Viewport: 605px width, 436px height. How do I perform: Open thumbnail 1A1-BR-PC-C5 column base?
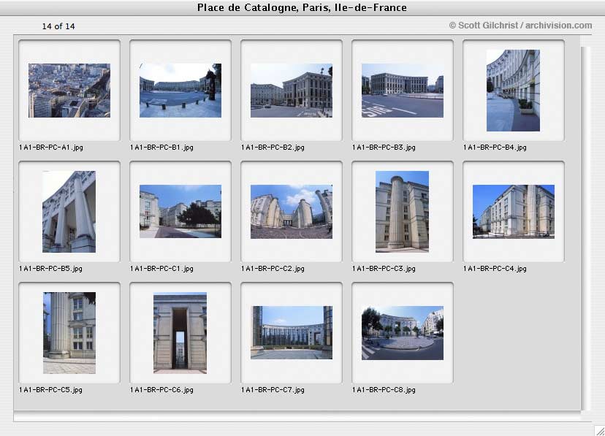pyautogui.click(x=69, y=333)
